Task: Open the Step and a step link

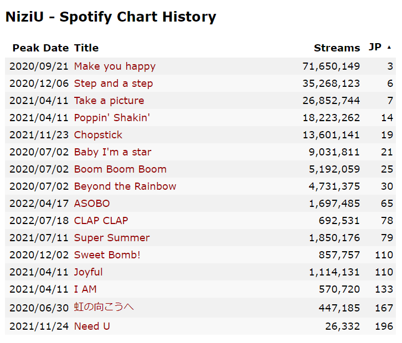Action: 114,84
